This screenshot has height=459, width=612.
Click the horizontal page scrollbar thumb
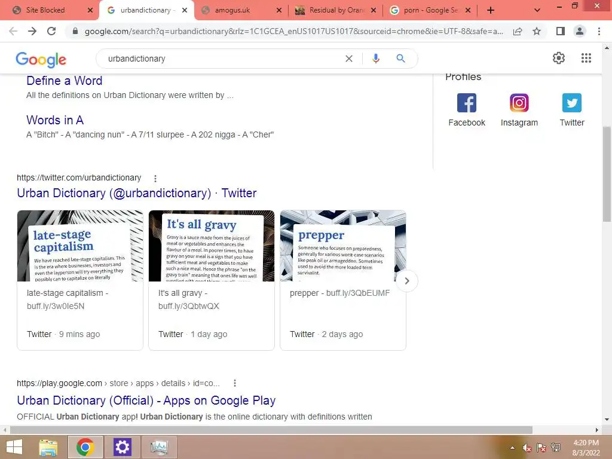(x=271, y=430)
